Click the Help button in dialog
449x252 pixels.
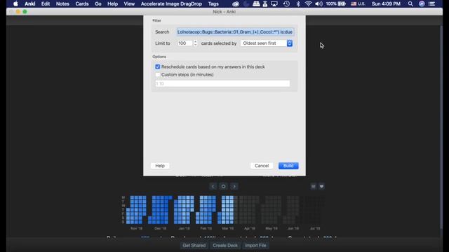point(160,166)
